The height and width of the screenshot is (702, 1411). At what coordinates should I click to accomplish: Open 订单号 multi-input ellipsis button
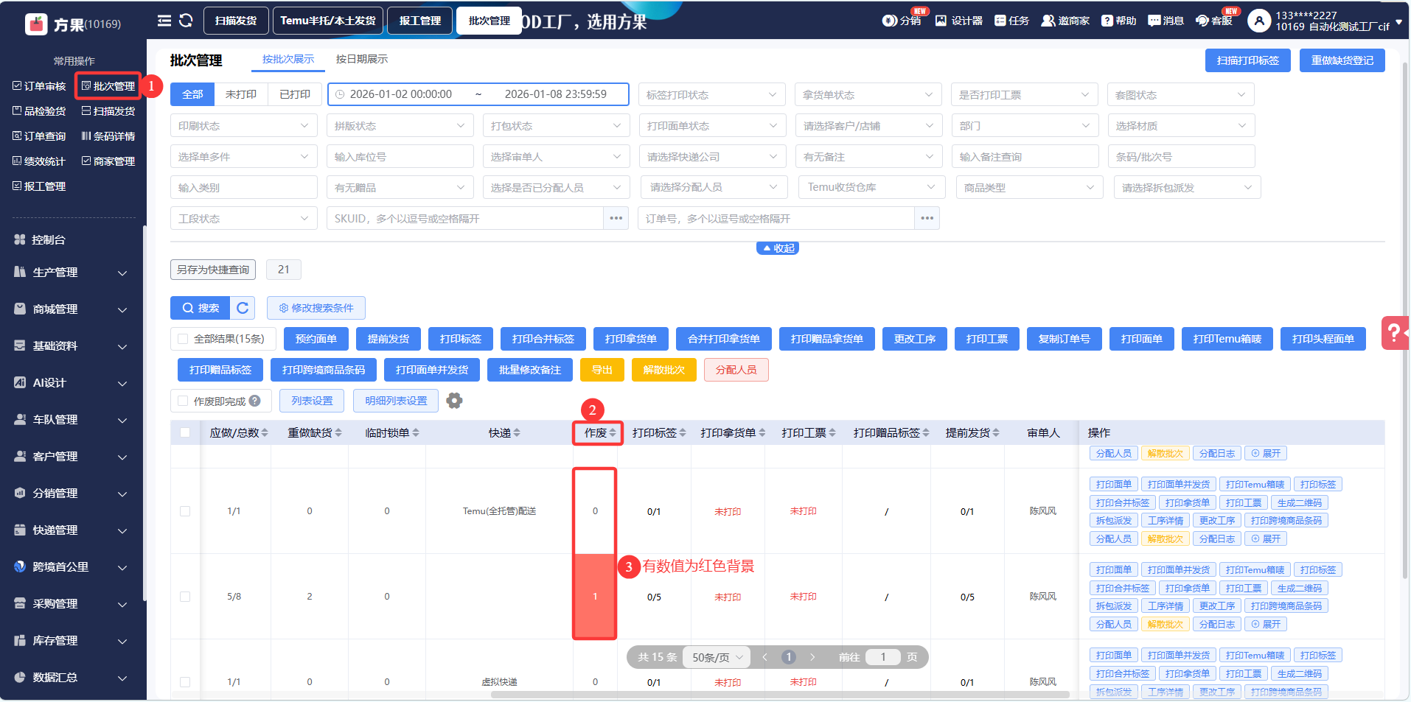[927, 219]
